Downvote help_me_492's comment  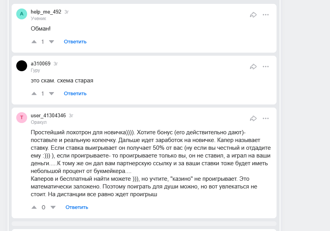(x=52, y=41)
